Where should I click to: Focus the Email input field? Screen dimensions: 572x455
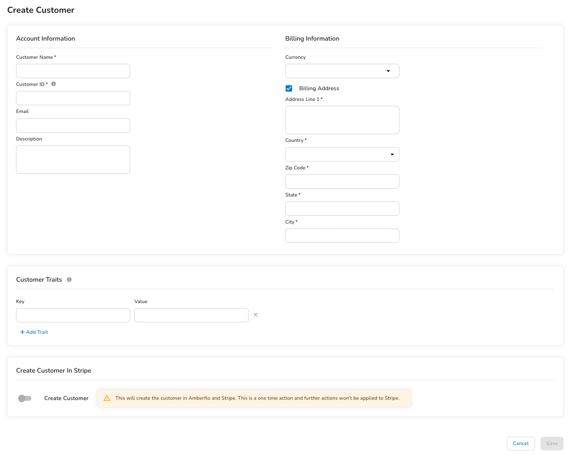click(73, 126)
